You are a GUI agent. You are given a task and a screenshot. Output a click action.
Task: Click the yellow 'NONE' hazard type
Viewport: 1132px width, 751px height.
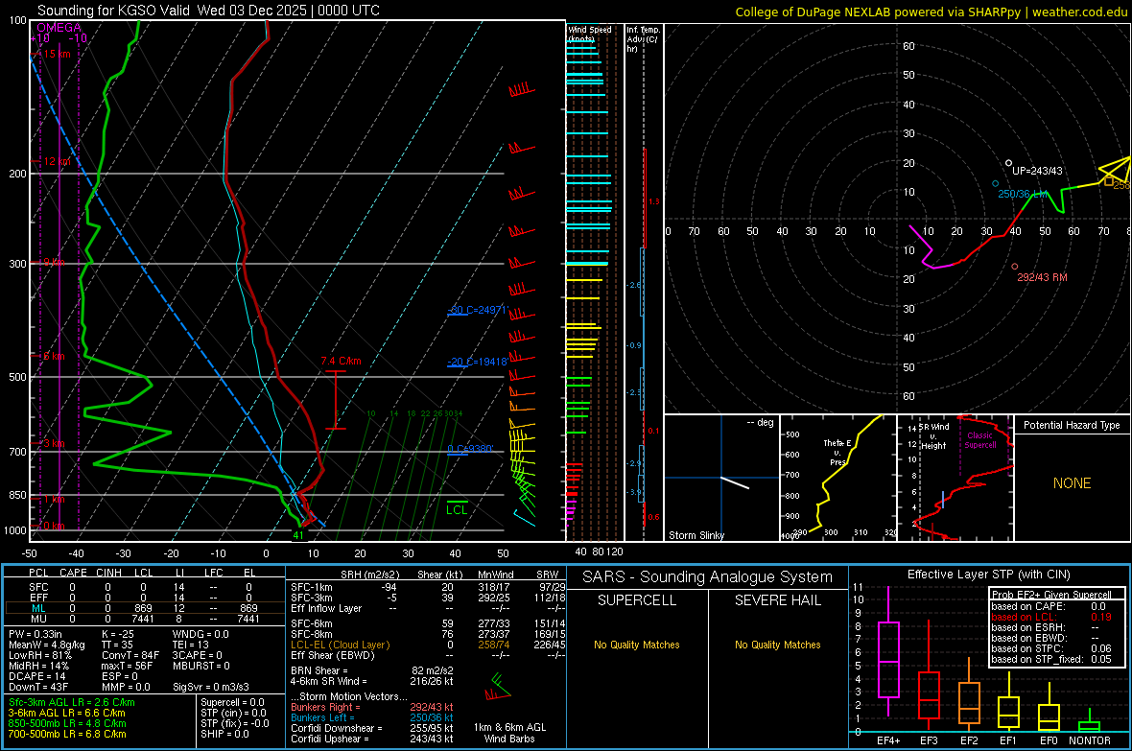1072,483
